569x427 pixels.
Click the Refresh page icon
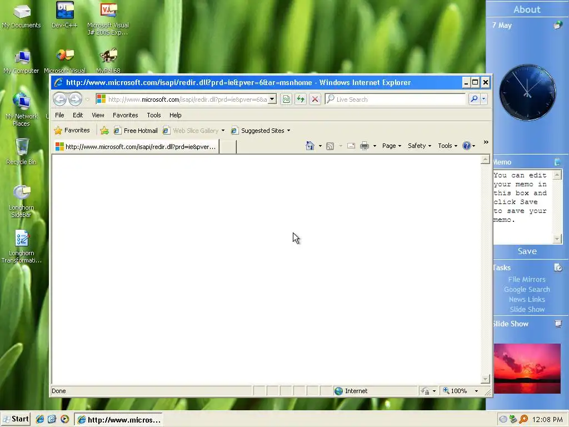coord(301,99)
